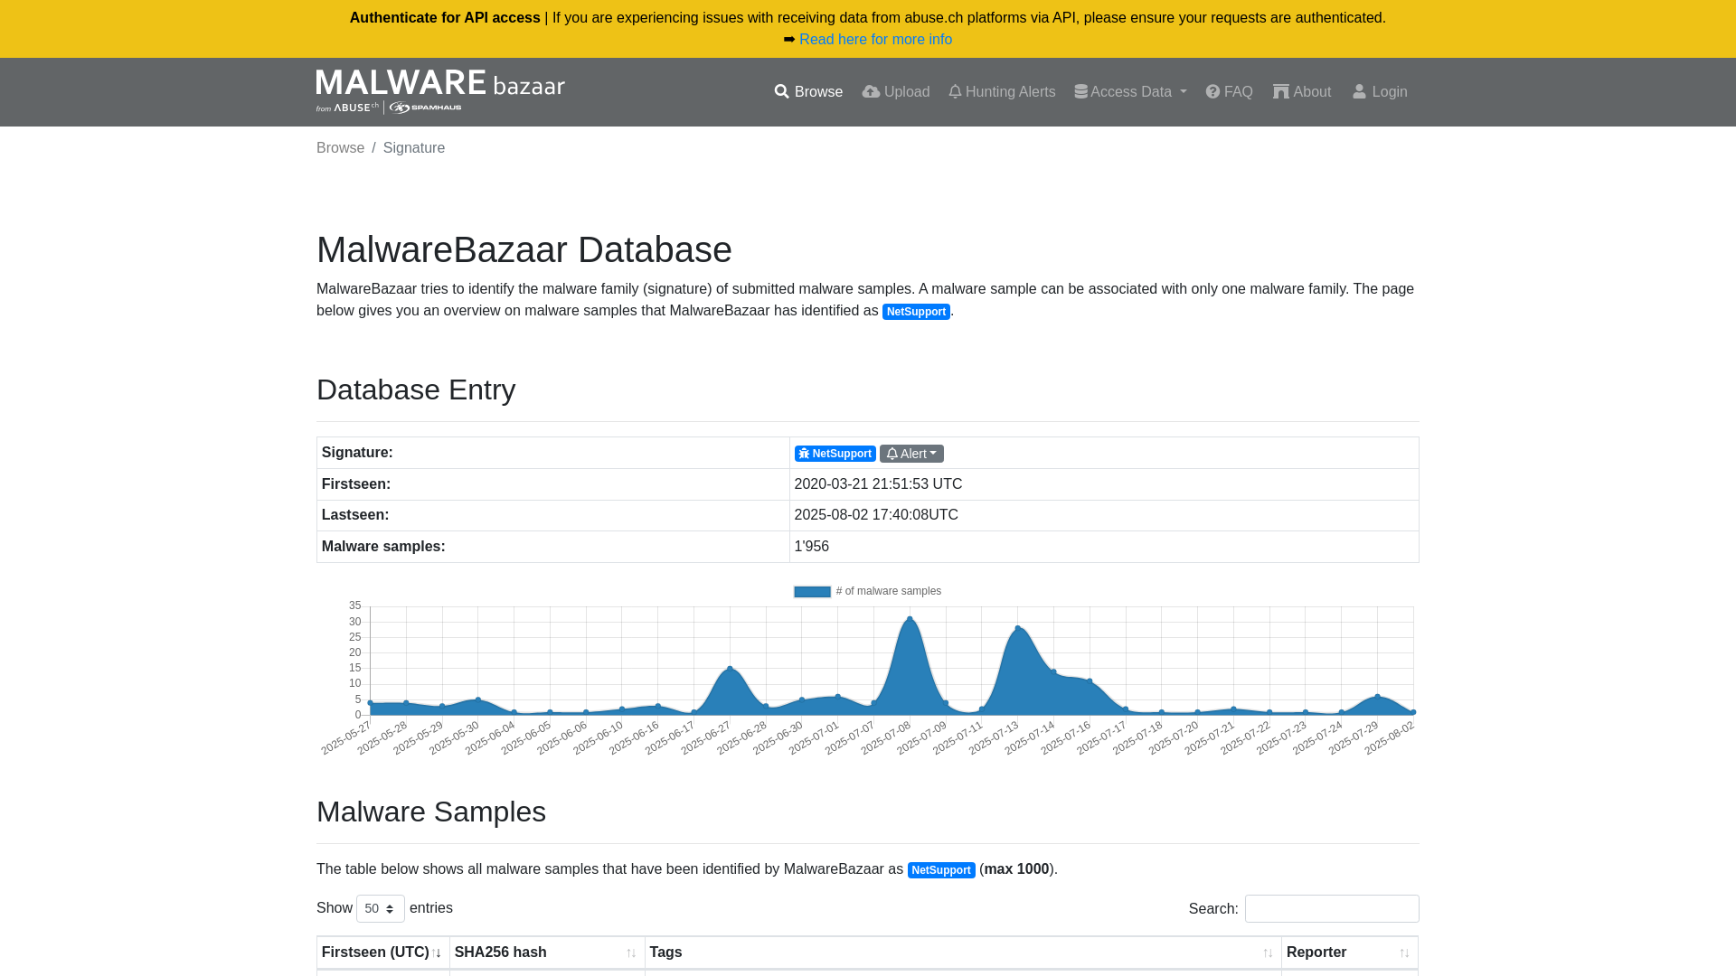Click the Malware Samples heading

click(x=431, y=812)
